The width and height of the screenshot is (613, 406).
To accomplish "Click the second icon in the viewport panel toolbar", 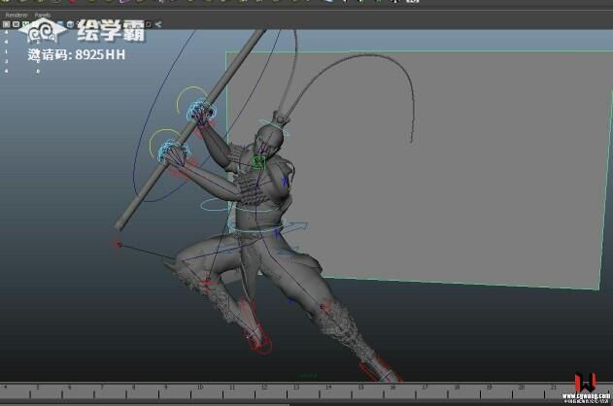I will (x=16, y=24).
